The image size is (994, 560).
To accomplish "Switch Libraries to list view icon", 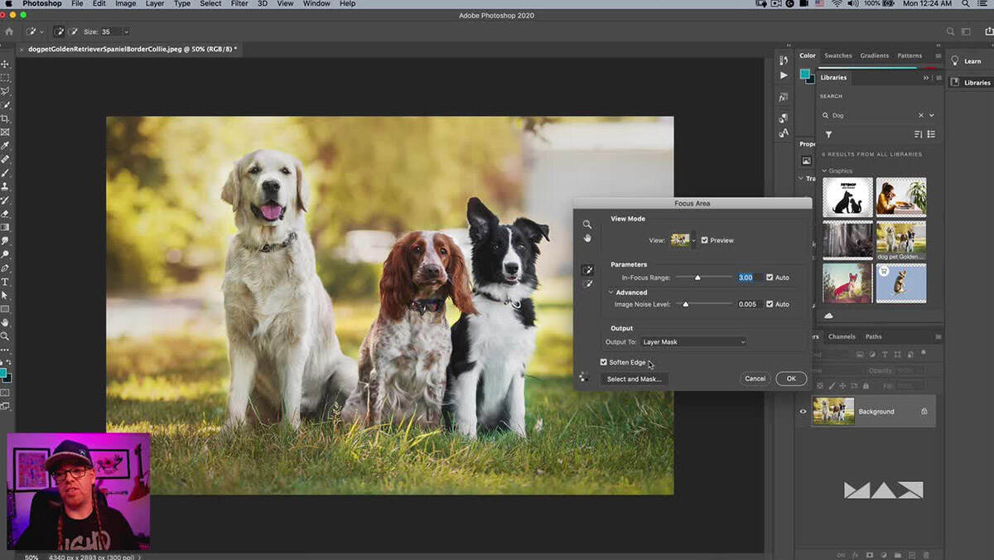I will tap(931, 134).
